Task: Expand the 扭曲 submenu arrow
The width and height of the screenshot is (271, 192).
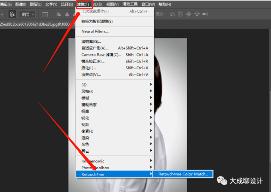Action: coord(151,111)
